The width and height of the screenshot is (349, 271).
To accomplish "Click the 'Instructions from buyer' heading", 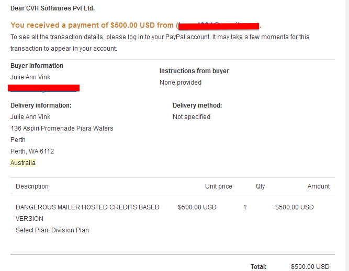I will tap(194, 71).
